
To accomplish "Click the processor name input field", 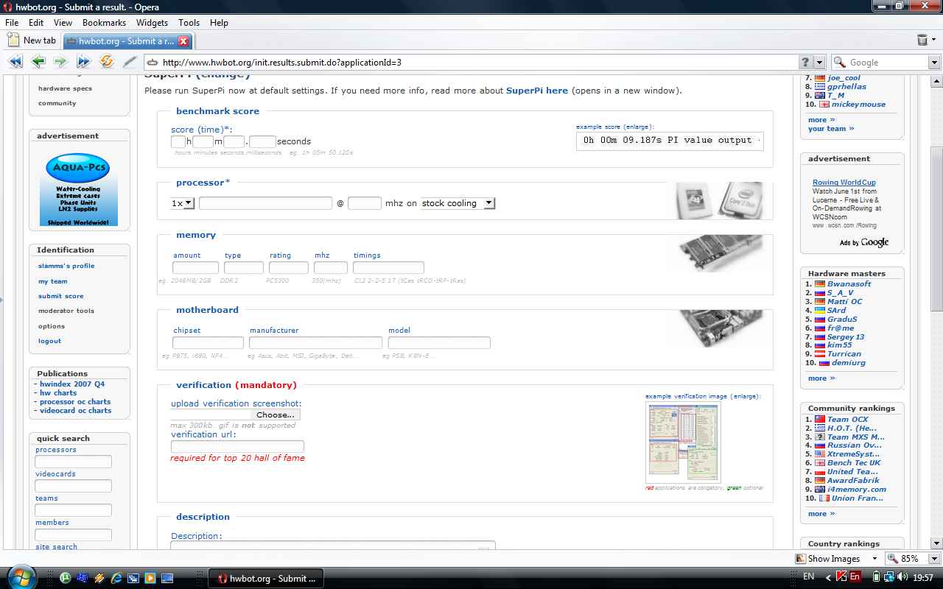I will click(265, 203).
